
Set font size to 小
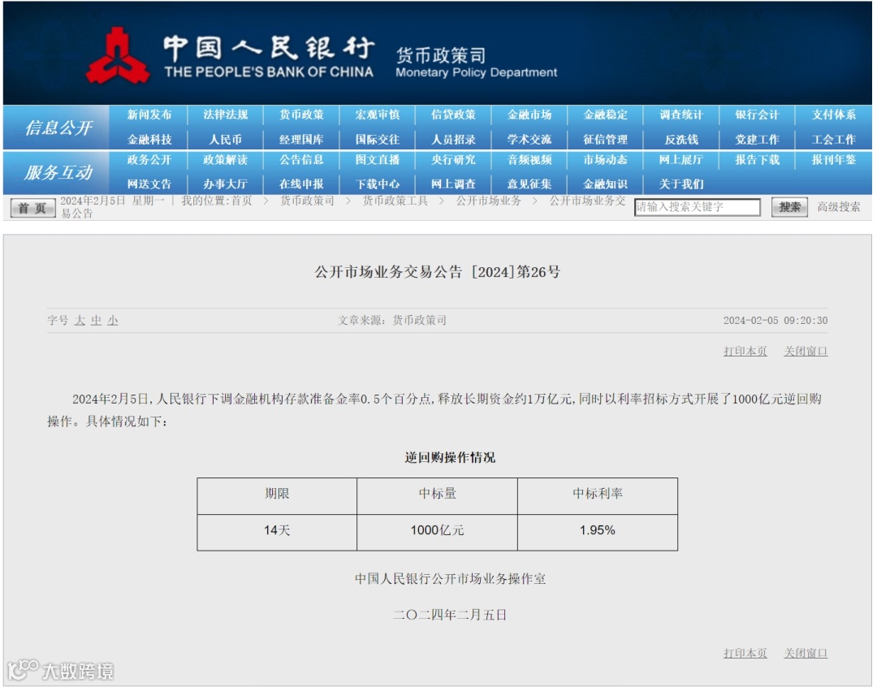113,321
